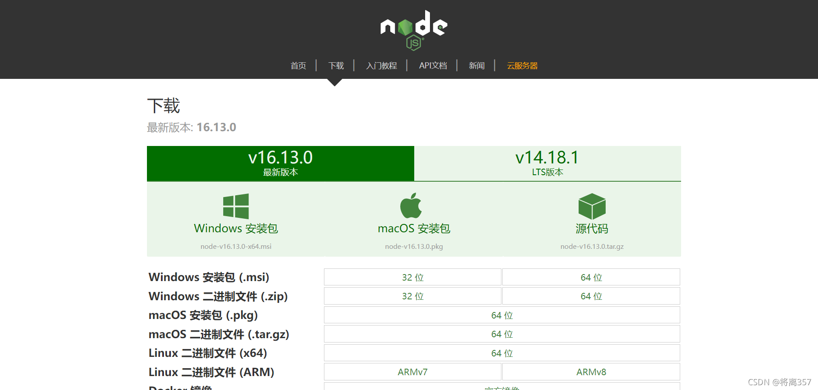Click the Windows 二进制文件 (.zip) row label
818x390 pixels.
point(218,296)
